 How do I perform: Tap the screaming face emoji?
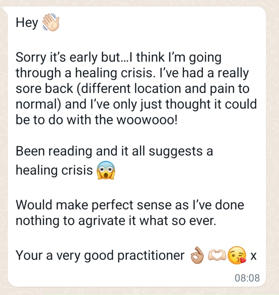click(x=106, y=170)
